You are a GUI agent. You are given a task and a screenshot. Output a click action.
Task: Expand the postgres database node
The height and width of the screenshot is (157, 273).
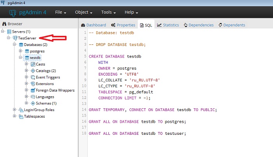pos(20,51)
